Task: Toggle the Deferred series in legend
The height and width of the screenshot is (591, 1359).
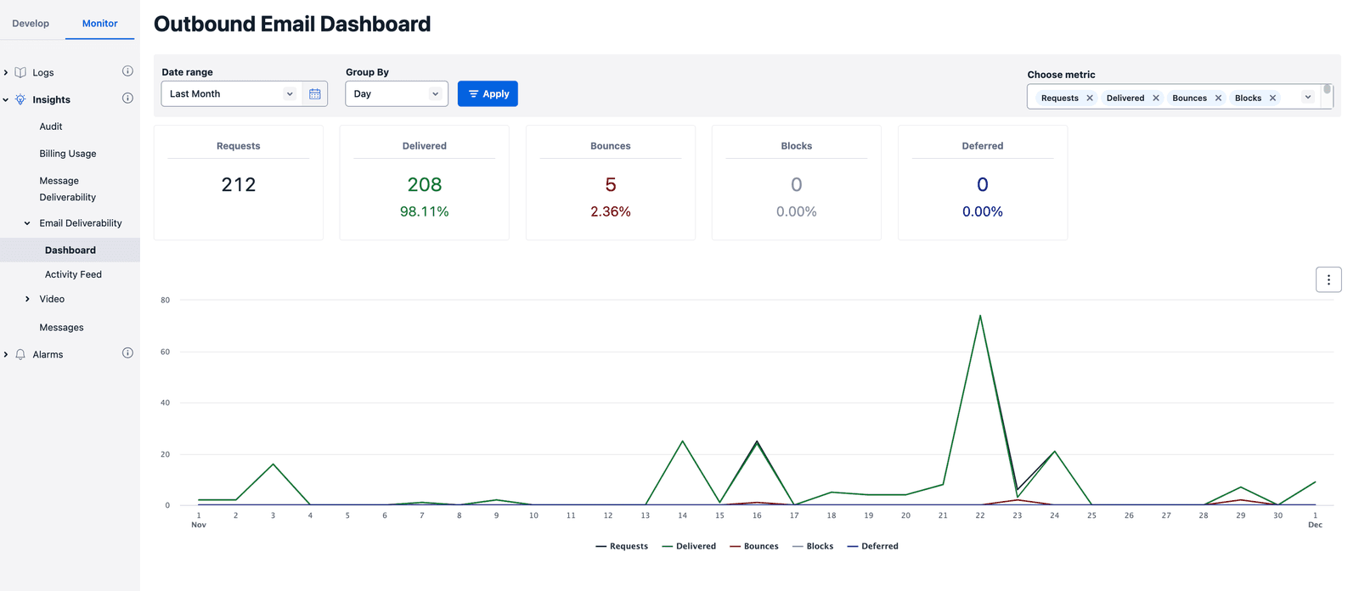Action: tap(872, 546)
